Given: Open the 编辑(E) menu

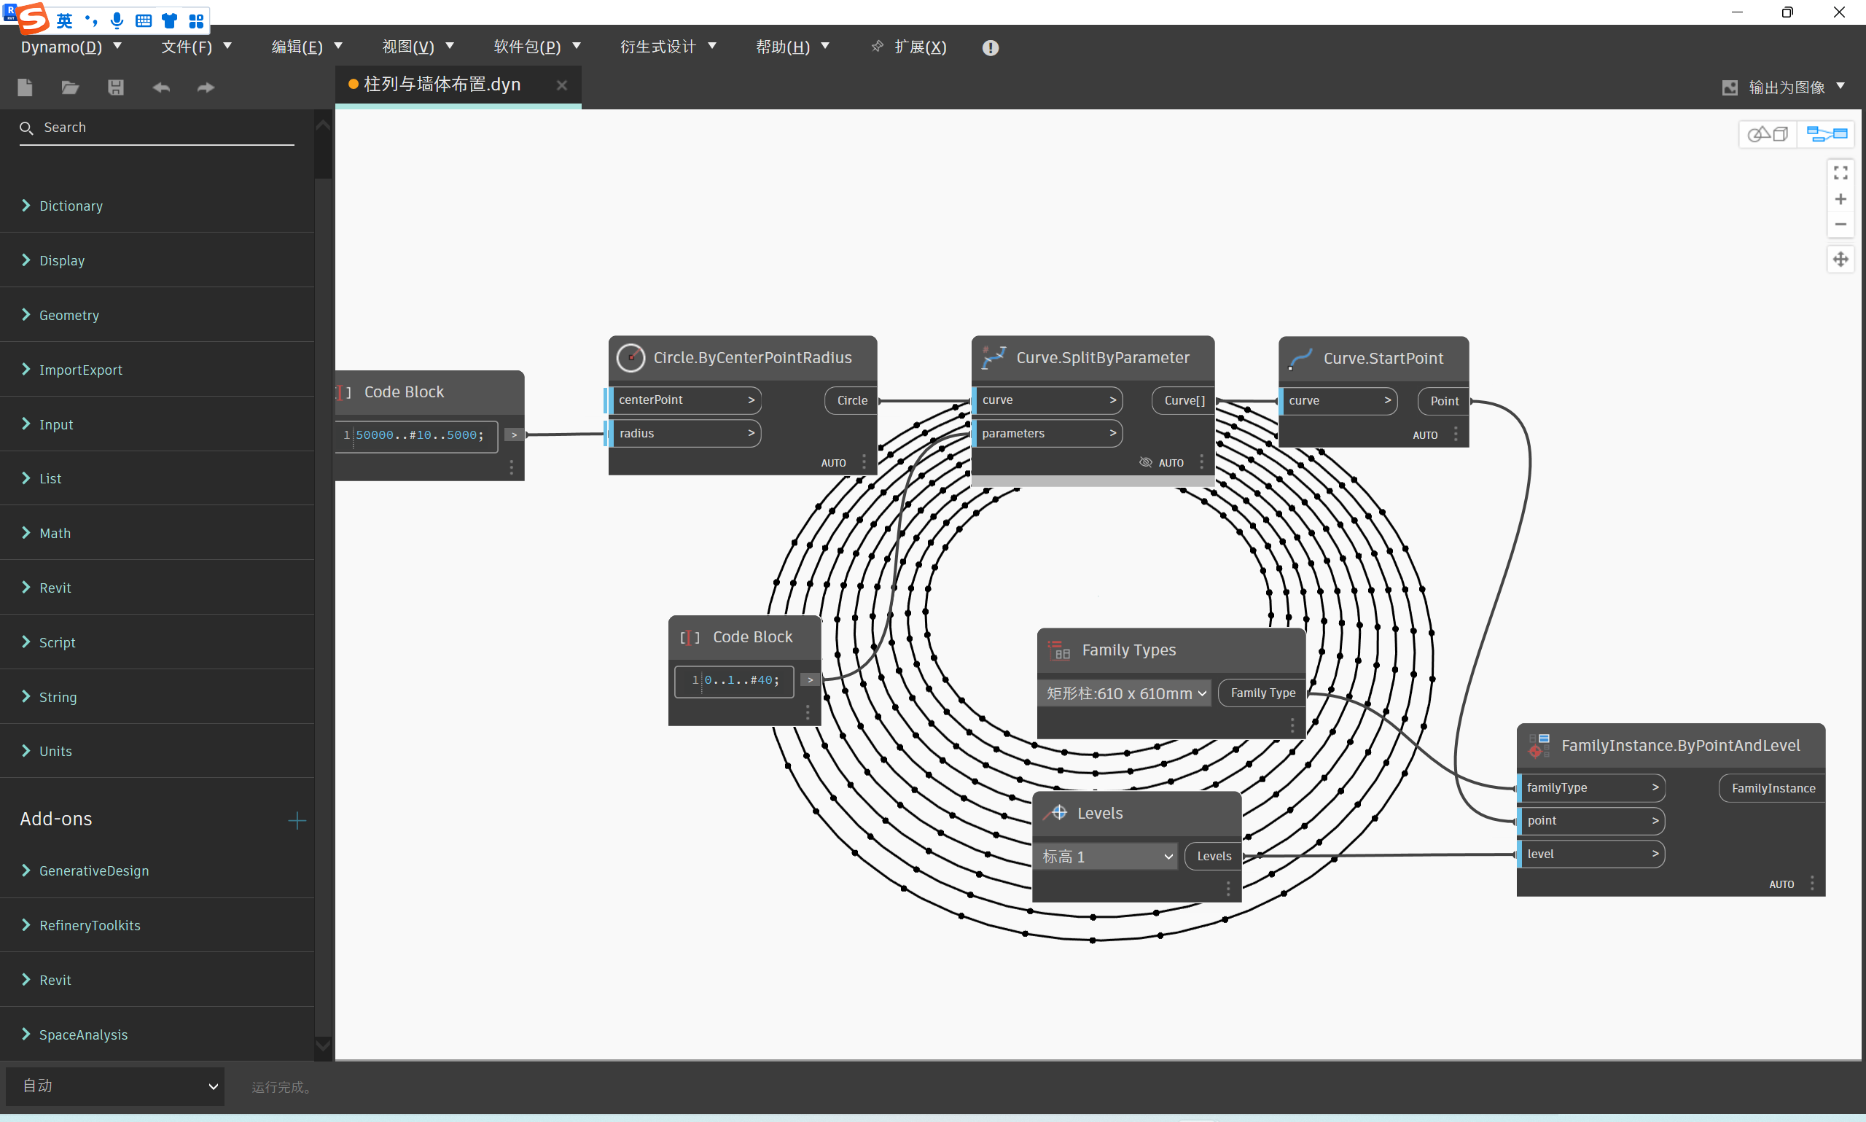Looking at the screenshot, I should pyautogui.click(x=307, y=47).
